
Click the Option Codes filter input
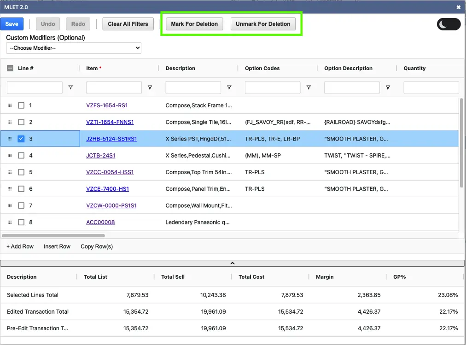[273, 88]
